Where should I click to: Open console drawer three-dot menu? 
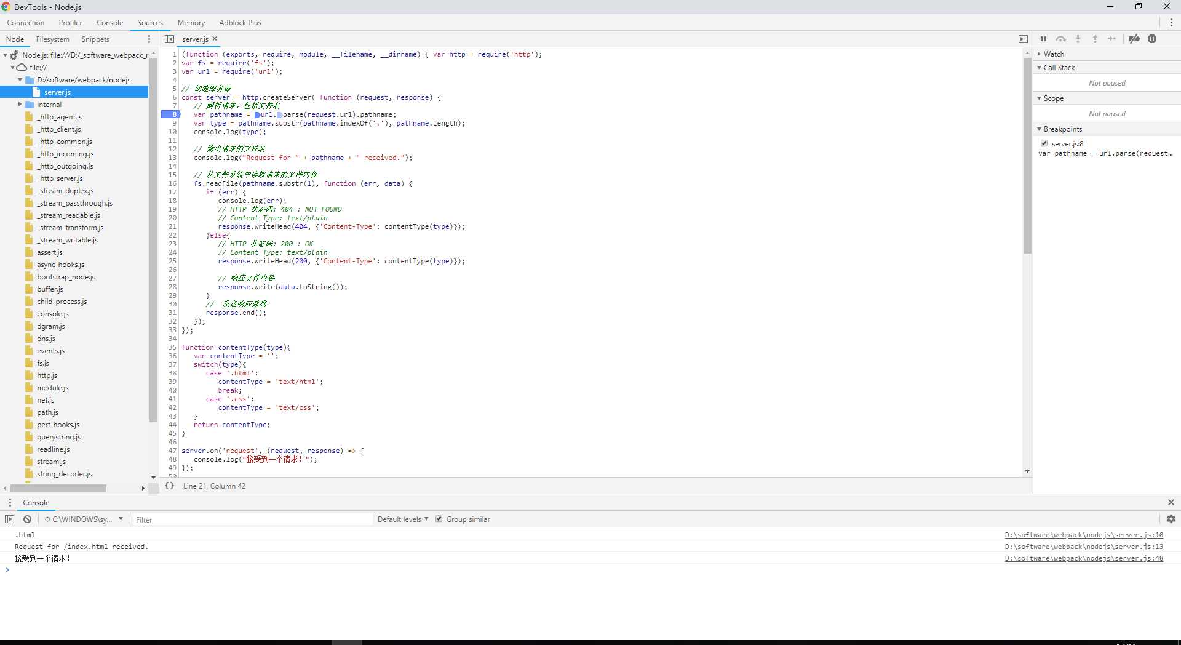(10, 502)
